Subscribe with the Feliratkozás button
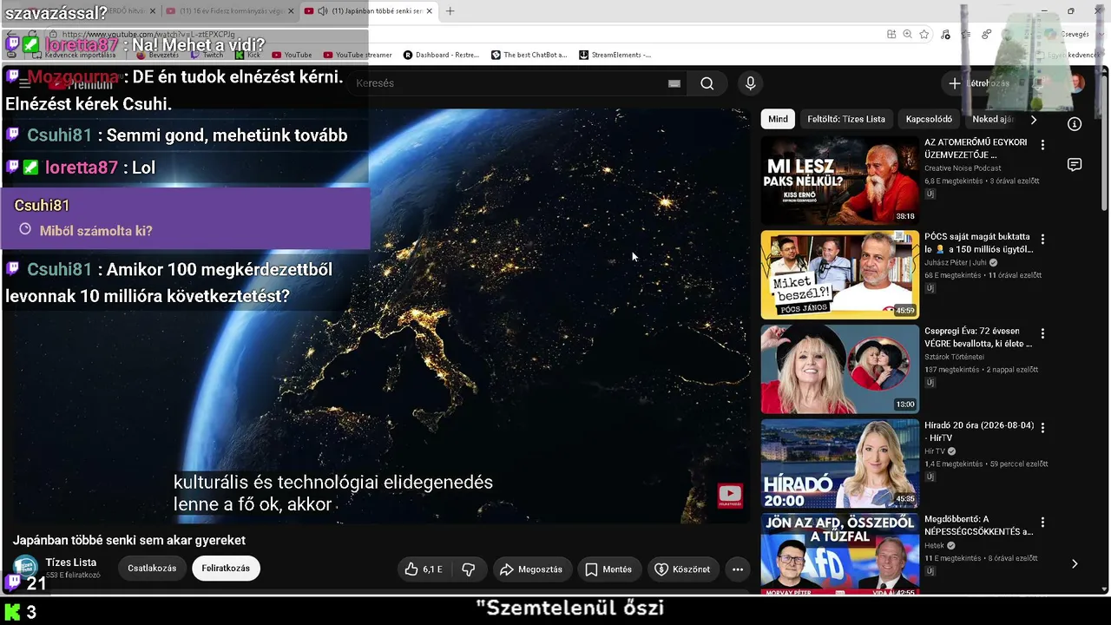This screenshot has width=1111, height=625. coord(226,569)
